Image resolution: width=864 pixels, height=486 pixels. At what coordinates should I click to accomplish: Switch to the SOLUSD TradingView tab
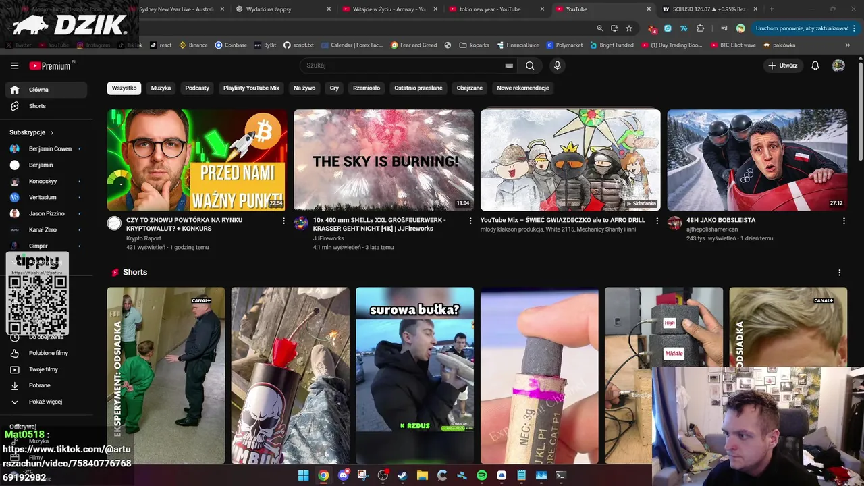[709, 9]
